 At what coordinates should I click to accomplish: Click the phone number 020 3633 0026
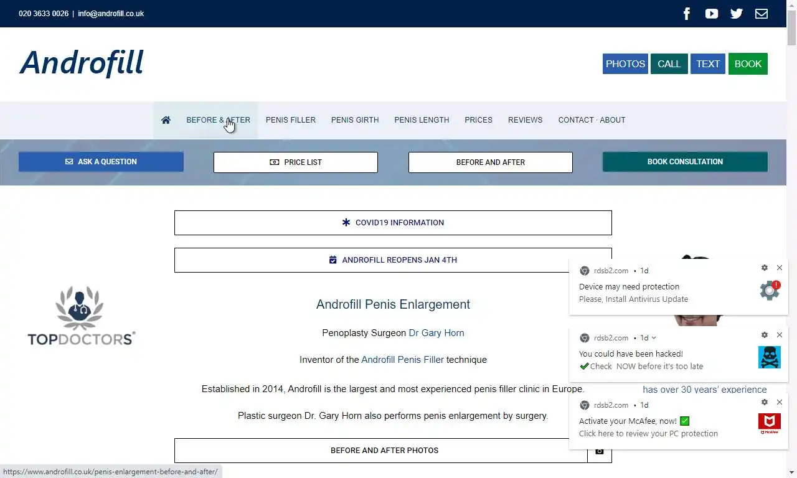[x=44, y=14]
